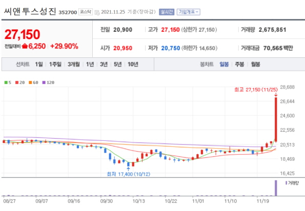The image size is (305, 211).
Task: Select the 10년 line chart period
Action: click(x=133, y=64)
